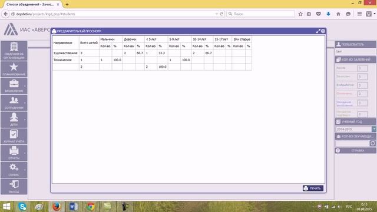This screenshot has height=212, width=377.
Task: Click the Кол-во заявлений panel header
Action: pyautogui.click(x=355, y=59)
